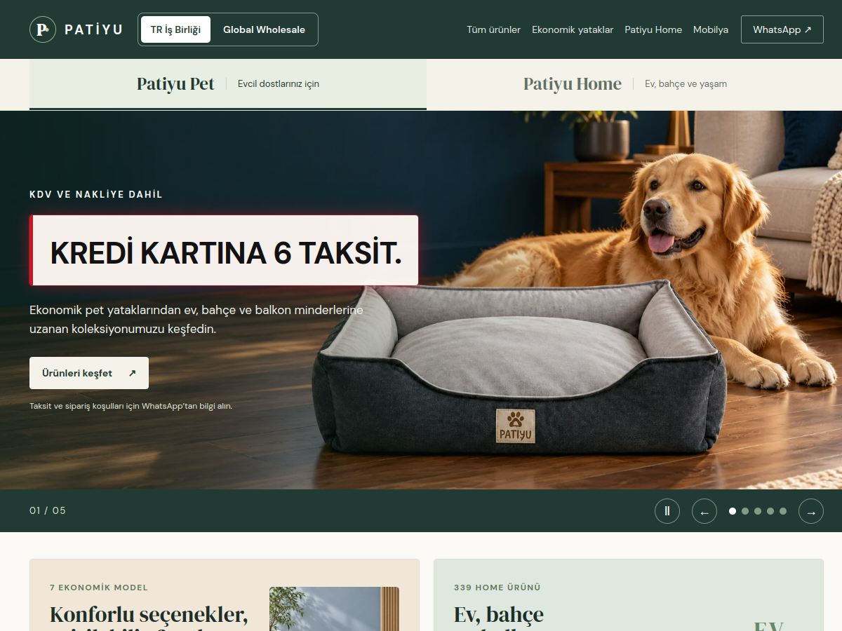Screen dimensions: 842x631
Task: Click the Ev, bahçe ve yaşam subtitle
Action: coord(686,84)
